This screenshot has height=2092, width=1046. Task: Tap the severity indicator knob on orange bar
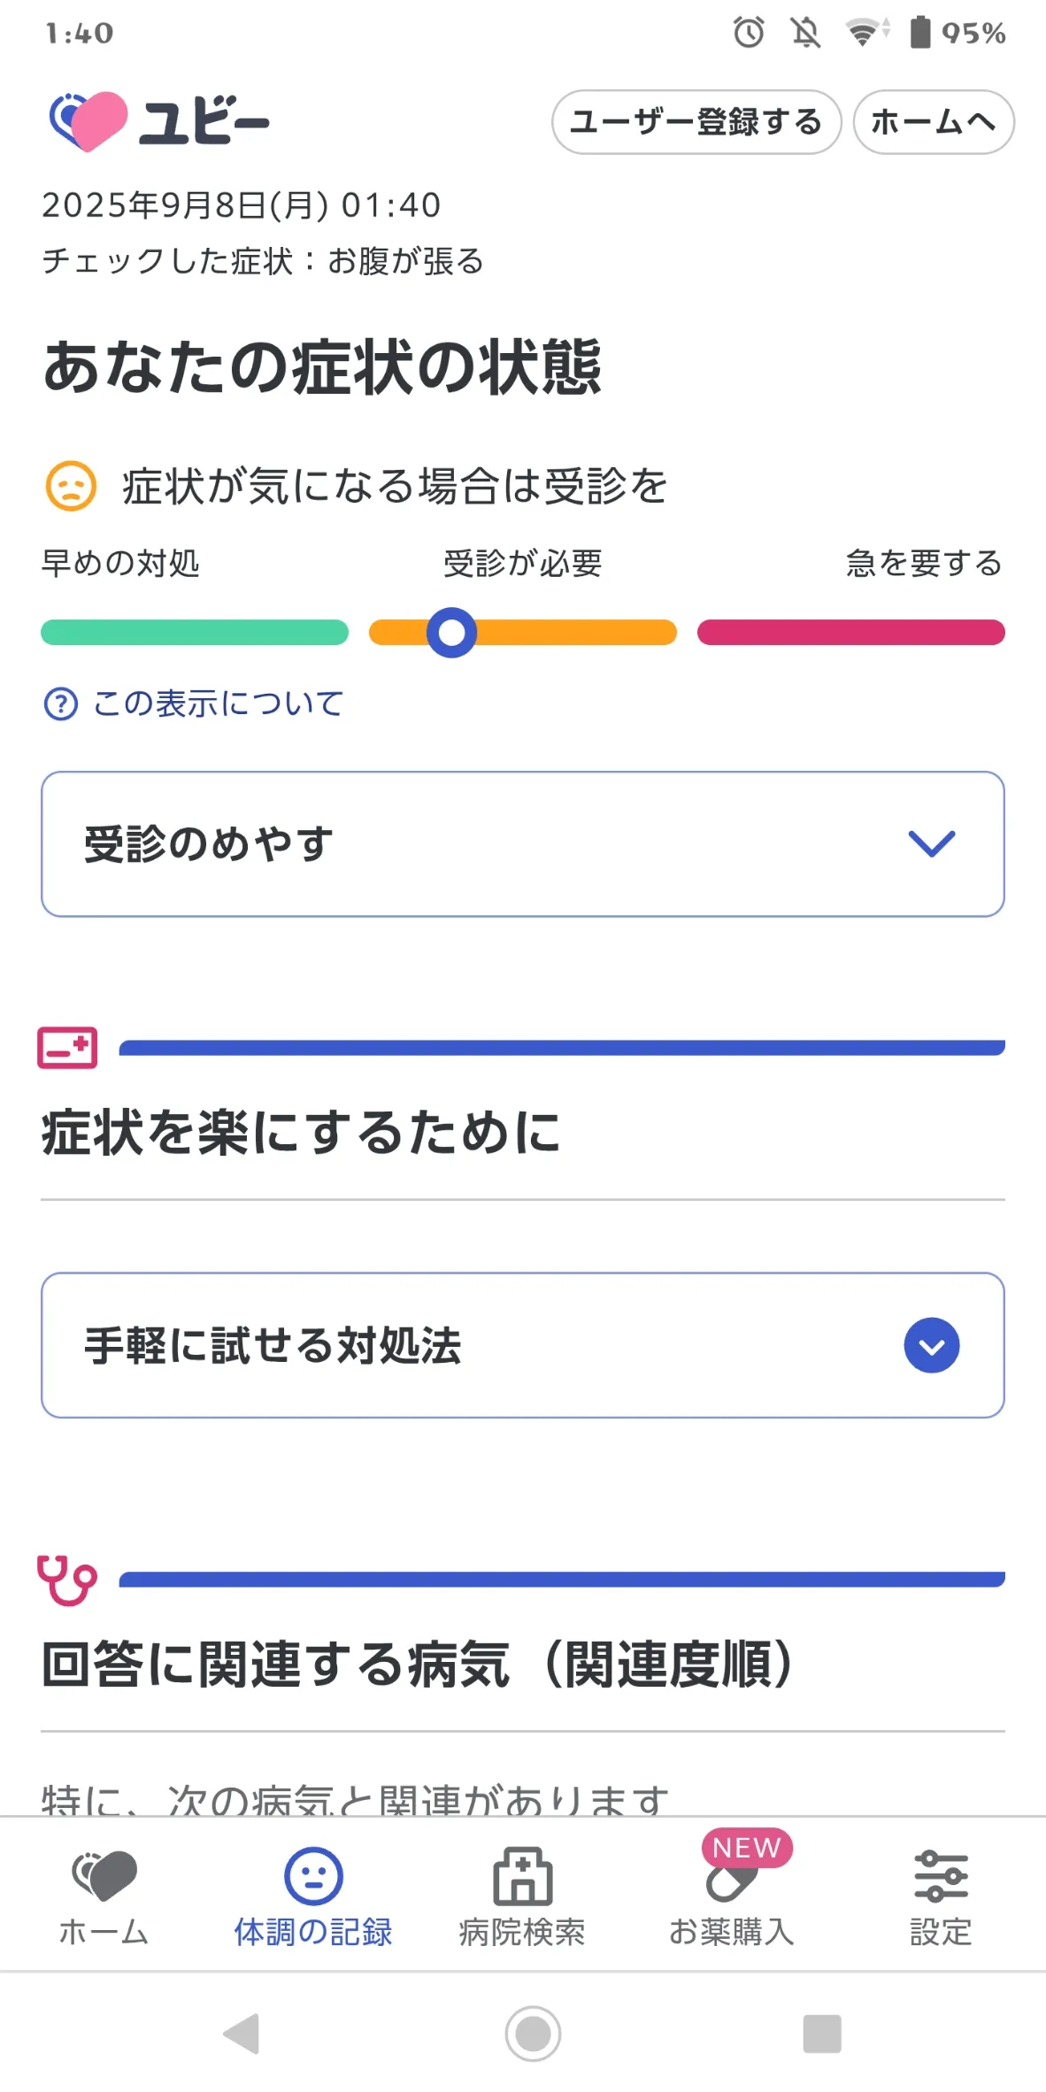point(451,633)
